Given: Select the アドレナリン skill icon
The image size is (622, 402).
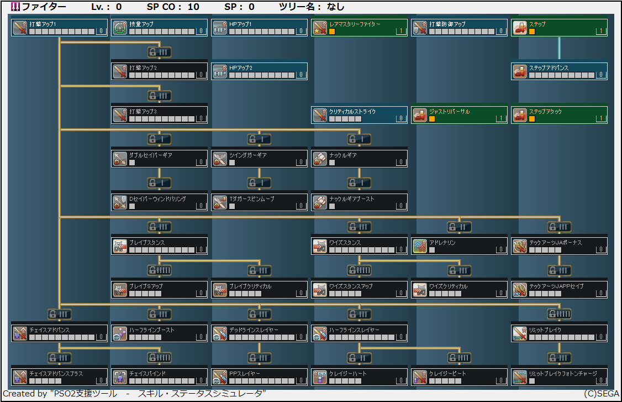Looking at the screenshot, I should (x=420, y=246).
